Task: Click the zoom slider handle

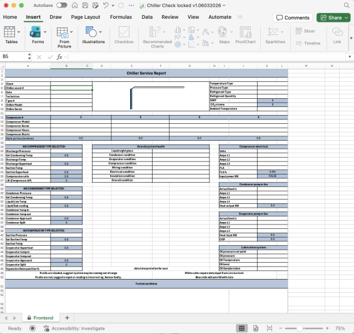Action: click(x=300, y=328)
